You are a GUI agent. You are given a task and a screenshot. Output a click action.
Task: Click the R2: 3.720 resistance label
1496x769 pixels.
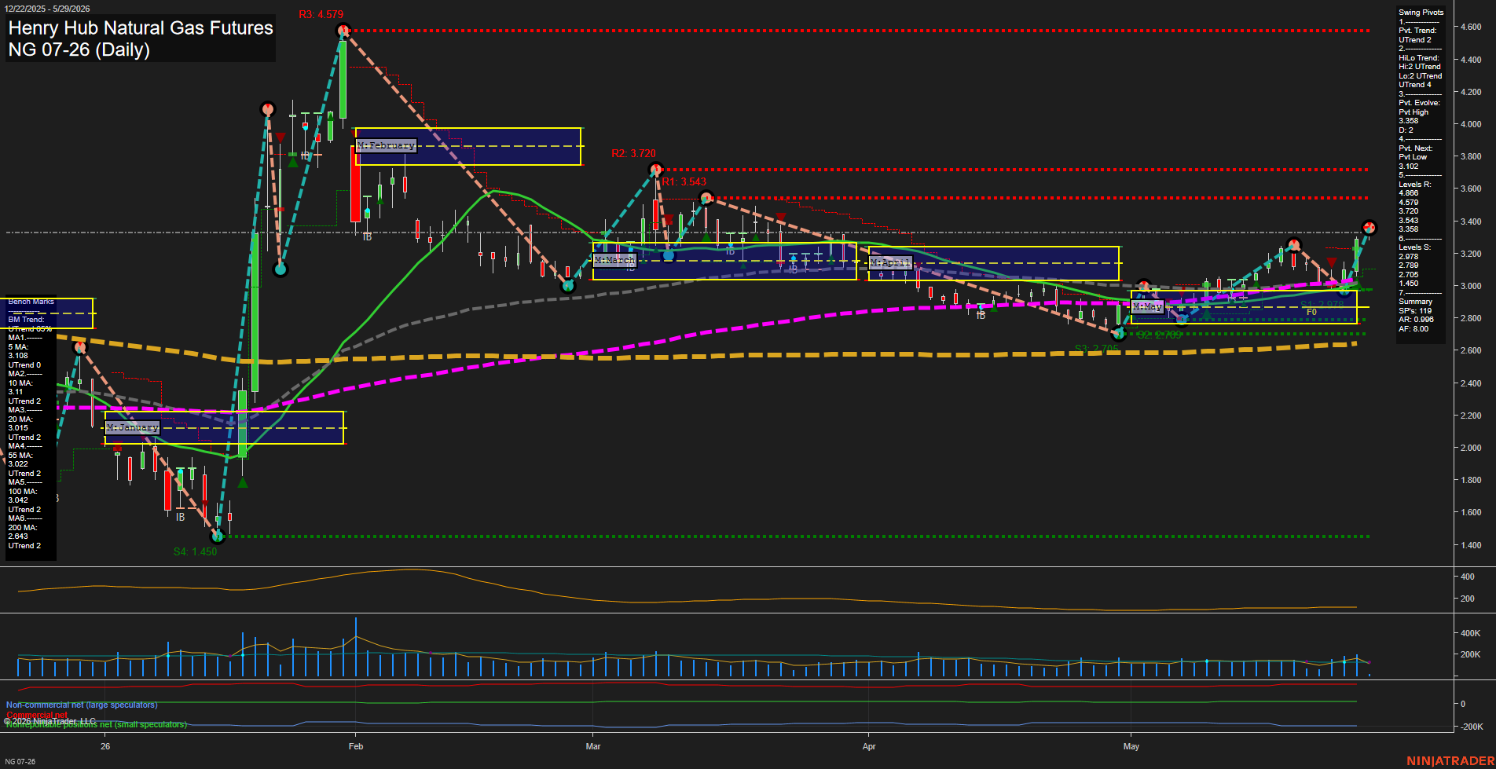pyautogui.click(x=633, y=153)
